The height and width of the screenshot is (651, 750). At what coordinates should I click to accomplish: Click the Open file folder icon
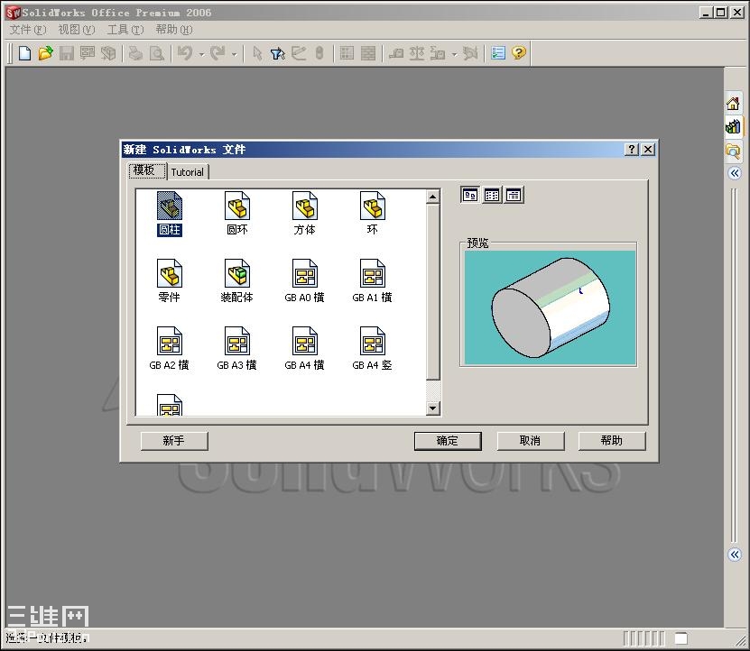click(x=45, y=53)
